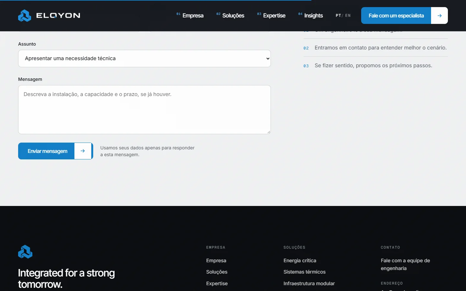This screenshot has height=291, width=466.
Task: Click the EMPRESA footer column heading
Action: [216, 247]
